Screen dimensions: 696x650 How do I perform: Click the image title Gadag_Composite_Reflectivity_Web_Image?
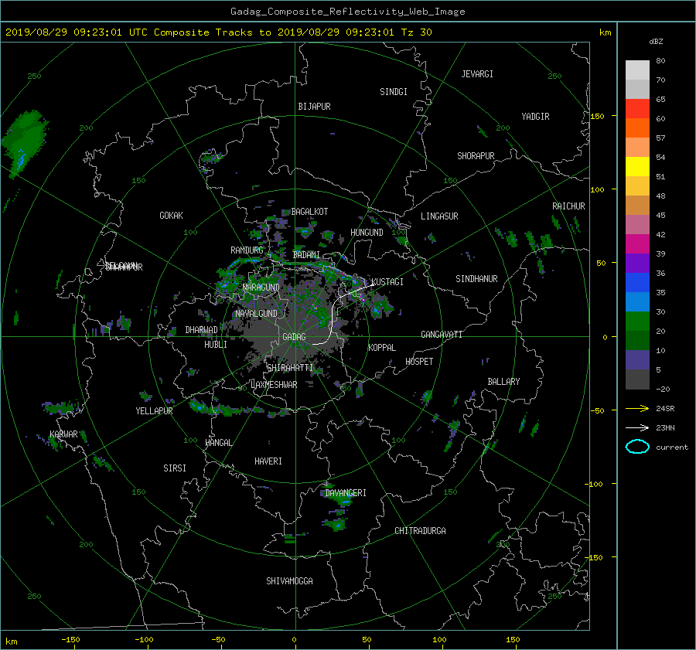click(347, 12)
